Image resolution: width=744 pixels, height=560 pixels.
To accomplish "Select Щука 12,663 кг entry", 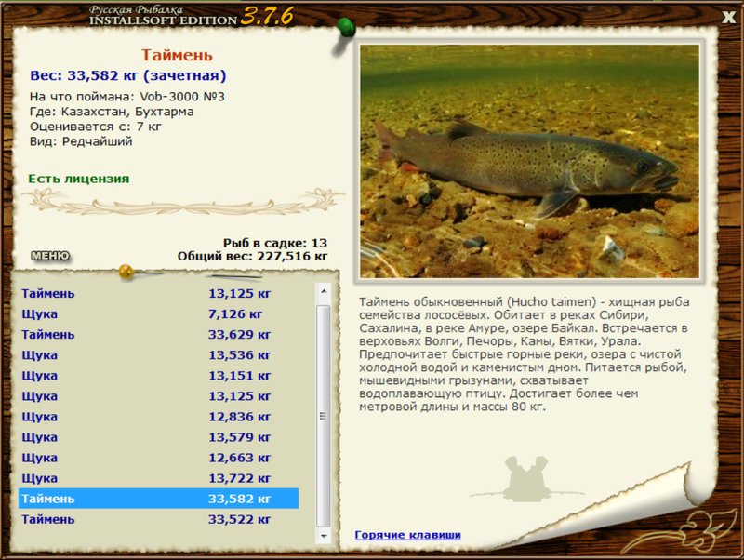I will coord(158,458).
